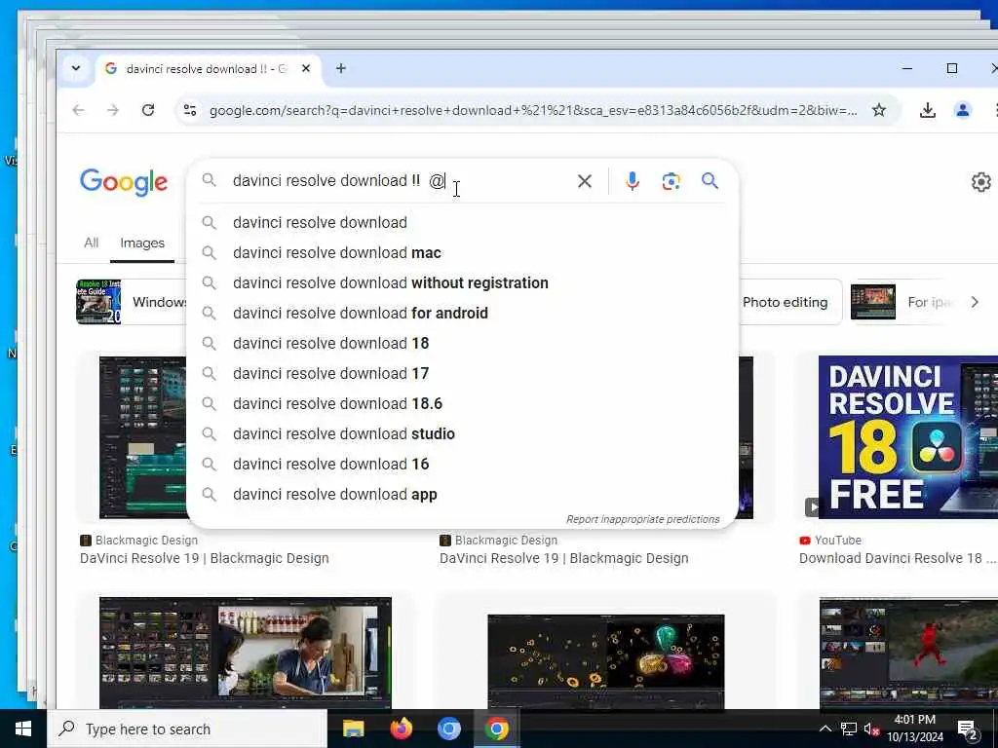Image resolution: width=998 pixels, height=748 pixels.
Task: Click 'Report inappropriate predictions' link
Action: 643,519
